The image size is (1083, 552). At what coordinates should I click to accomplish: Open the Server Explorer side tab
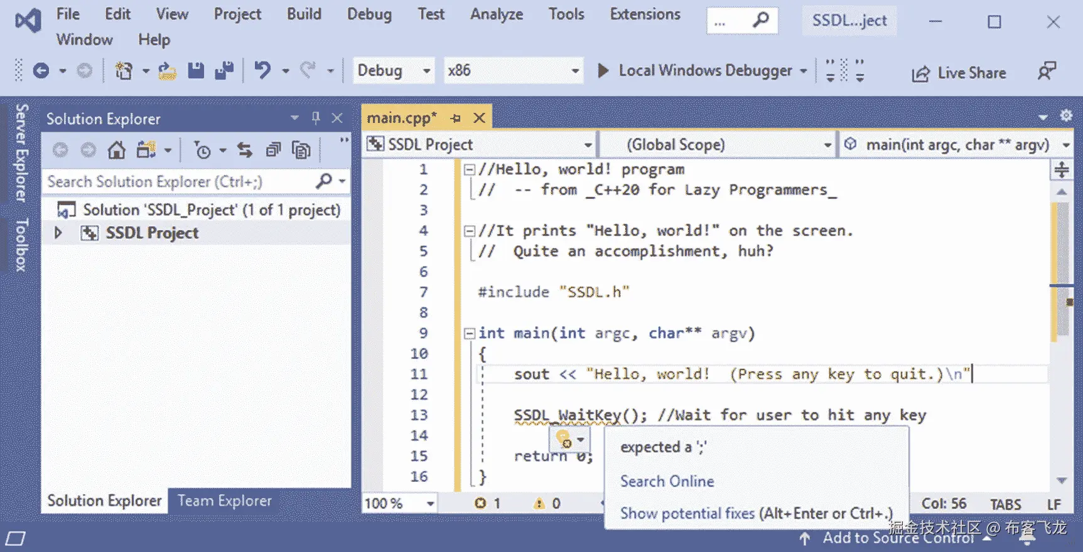(x=21, y=152)
